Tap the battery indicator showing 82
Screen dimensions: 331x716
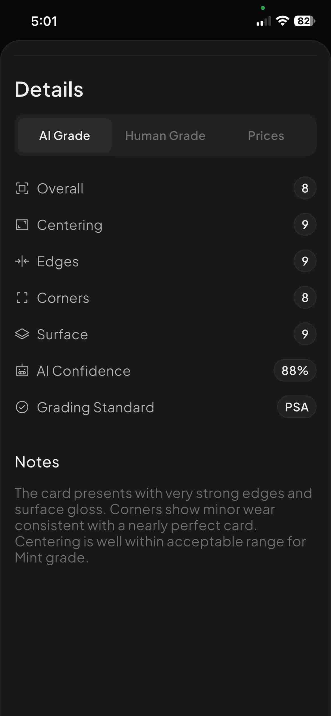pyautogui.click(x=304, y=21)
